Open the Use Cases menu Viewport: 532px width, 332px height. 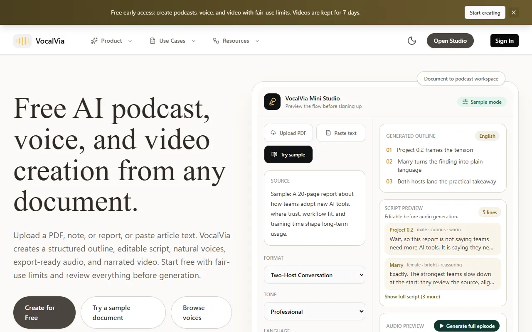pyautogui.click(x=172, y=41)
